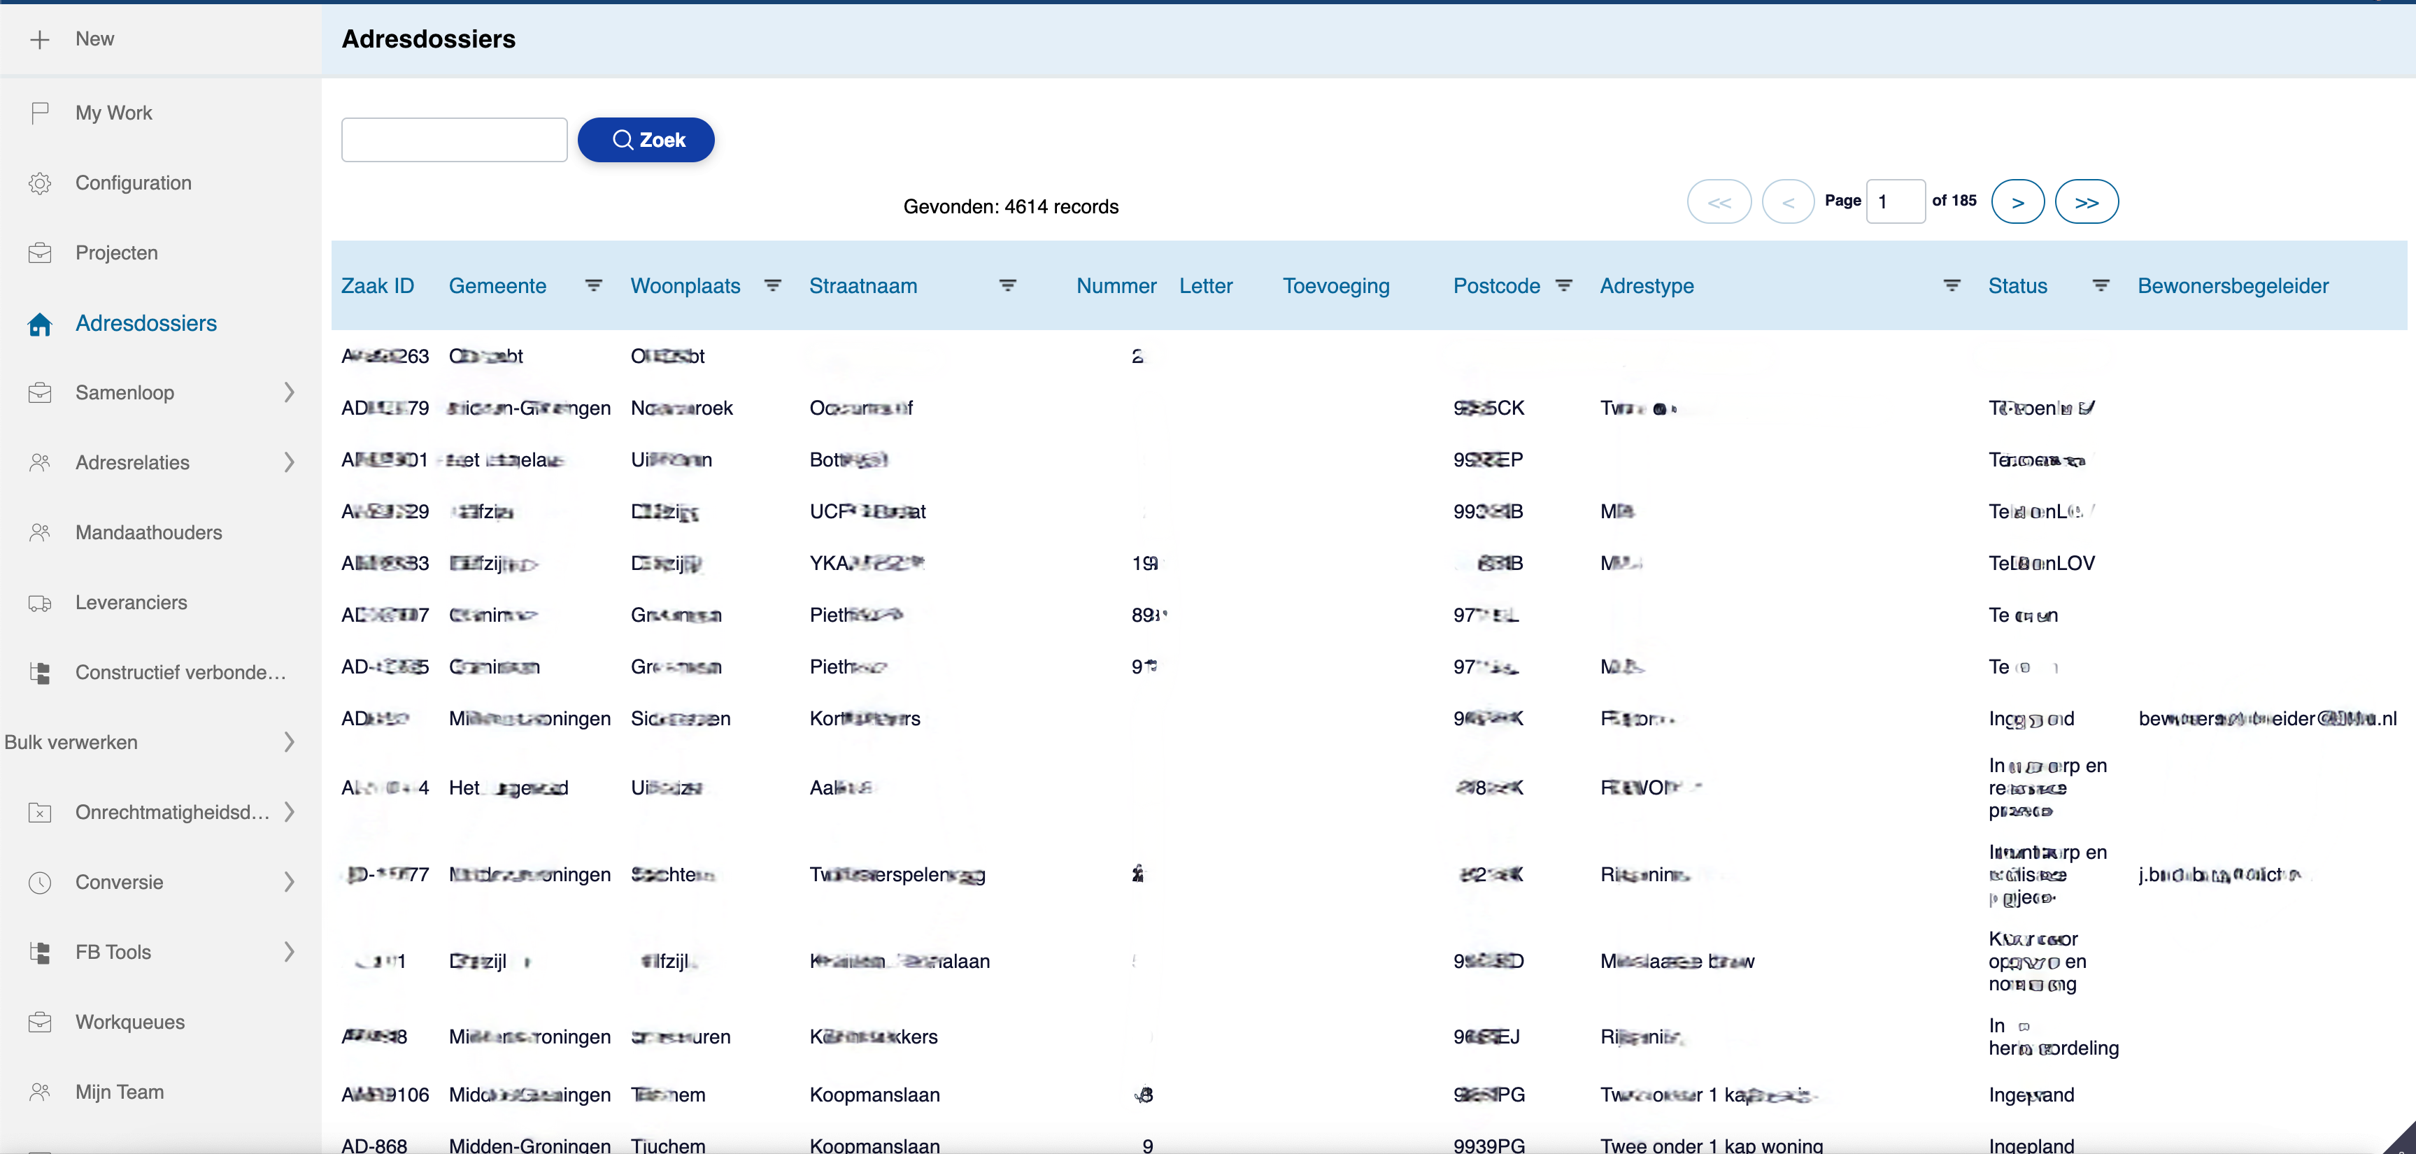Screen dimensions: 2416x1154
Task: Open the Configuration gear icon
Action: (x=39, y=183)
